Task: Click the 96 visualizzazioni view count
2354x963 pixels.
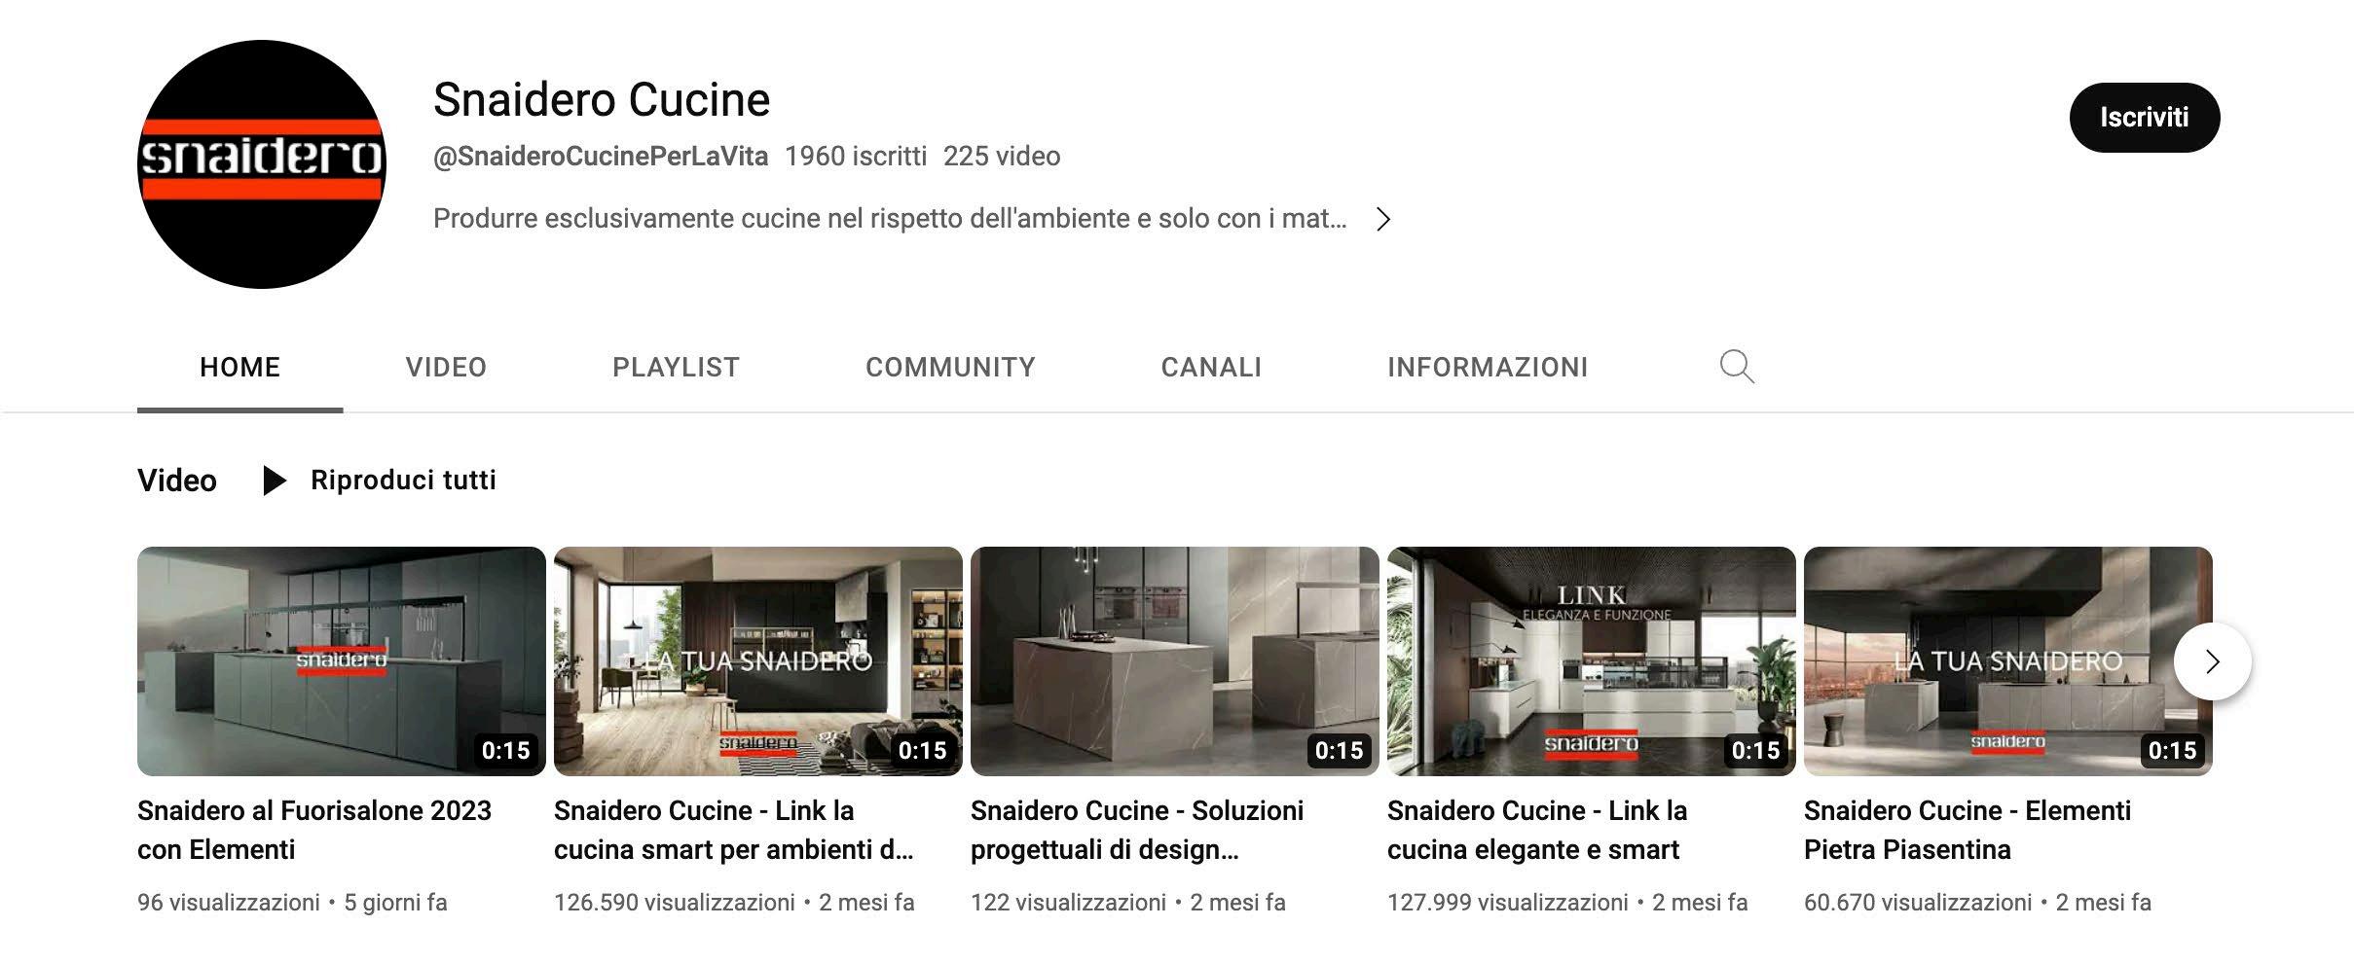Action: [229, 903]
